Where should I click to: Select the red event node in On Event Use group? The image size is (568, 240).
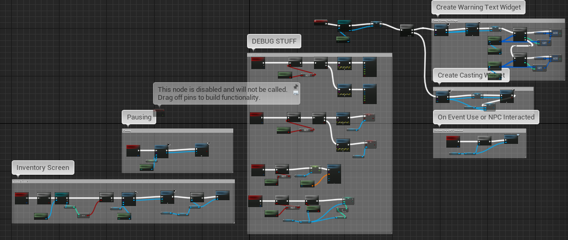coord(453,142)
